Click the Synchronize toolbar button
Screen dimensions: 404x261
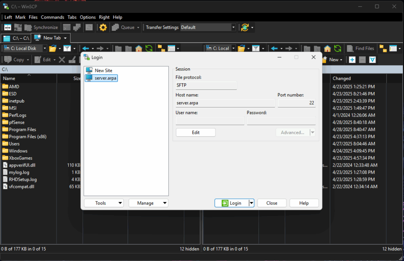[x=41, y=27]
